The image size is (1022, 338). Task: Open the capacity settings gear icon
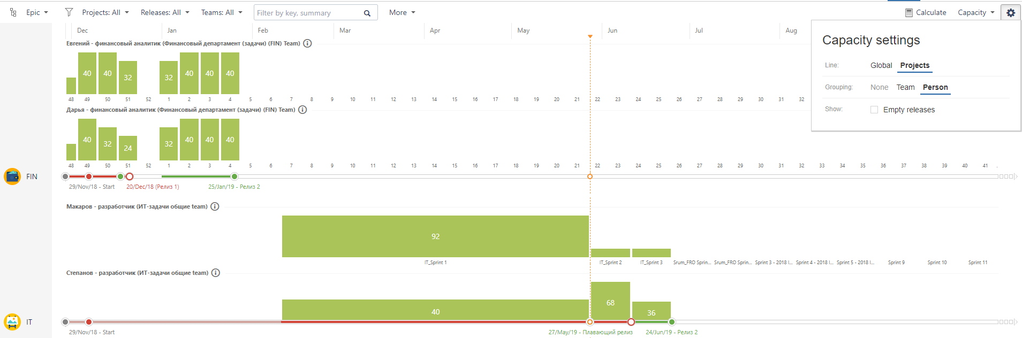tap(1010, 13)
